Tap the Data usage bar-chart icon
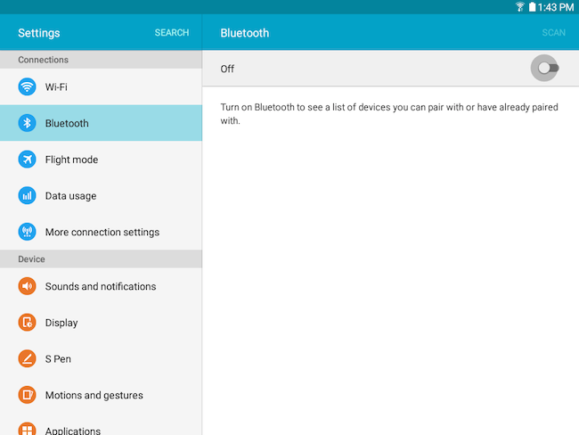Screen dimensions: 579x435 [27, 195]
